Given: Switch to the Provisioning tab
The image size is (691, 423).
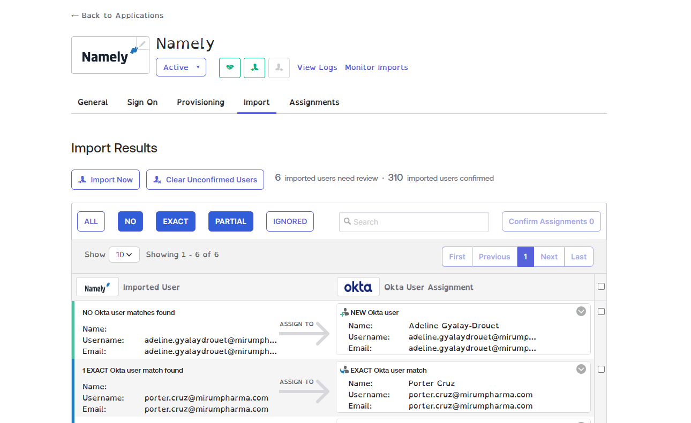Looking at the screenshot, I should (201, 102).
